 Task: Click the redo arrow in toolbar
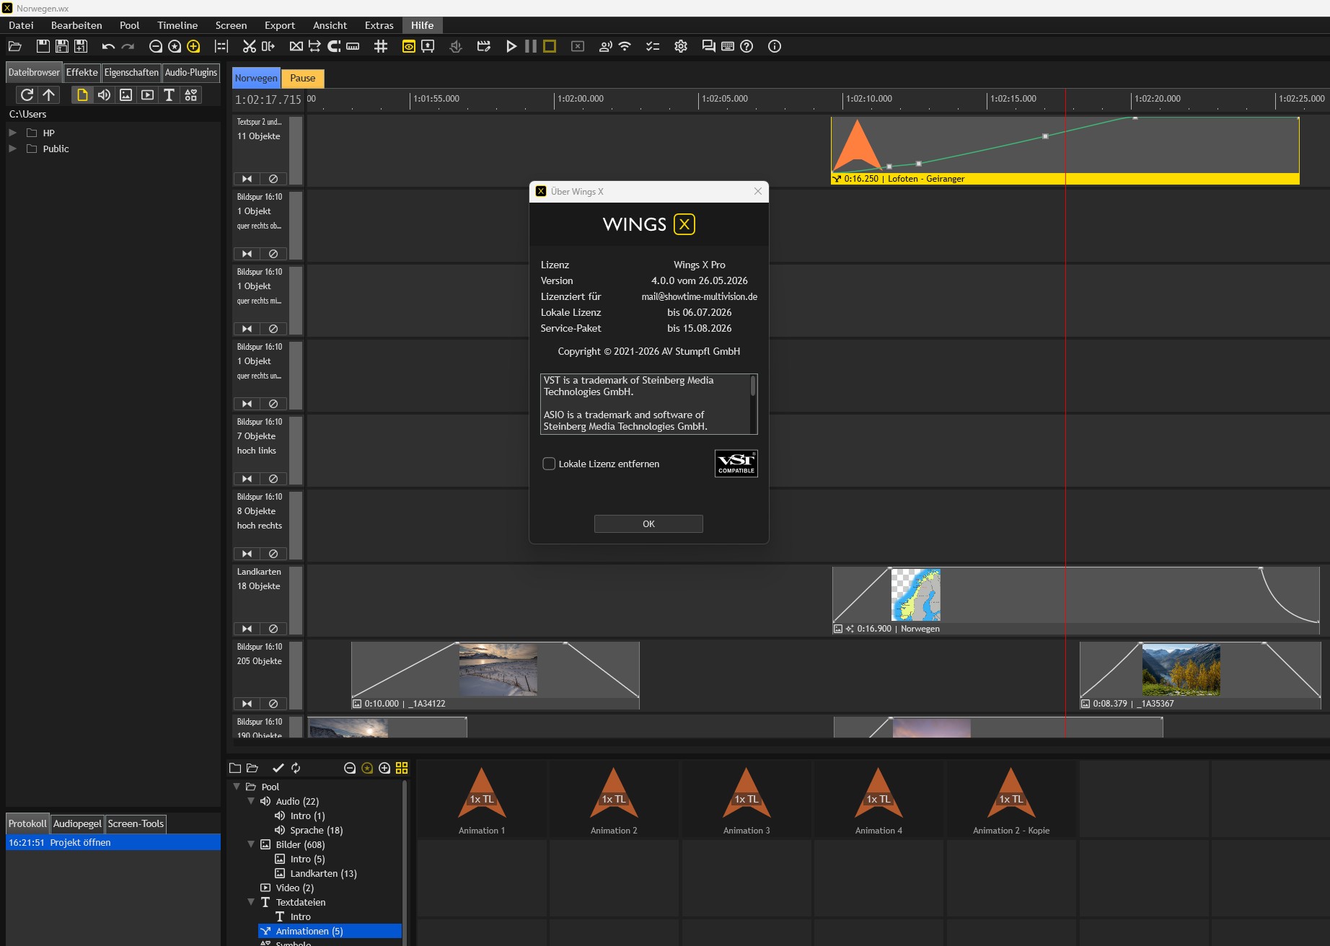128,46
